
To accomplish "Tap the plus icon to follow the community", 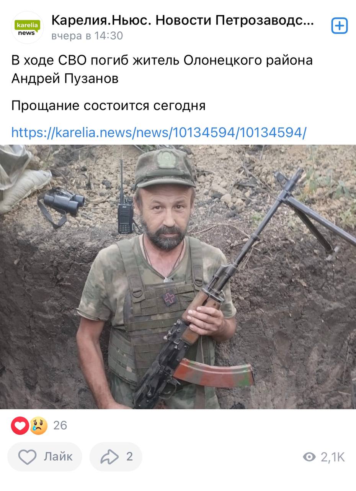I will click(x=339, y=26).
